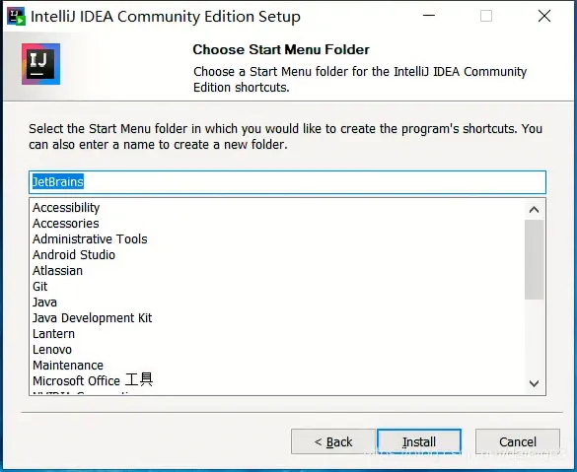
Task: Click the folder list scrollbar thumb
Action: [x=534, y=260]
